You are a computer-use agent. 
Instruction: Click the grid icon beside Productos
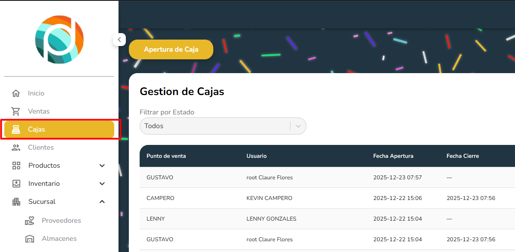[16, 166]
